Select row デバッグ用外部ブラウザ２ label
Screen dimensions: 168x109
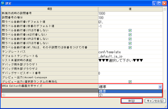tap(50, 69)
